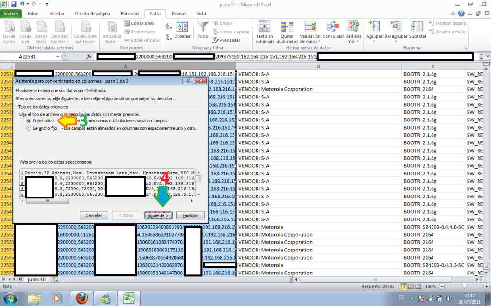The width and height of the screenshot is (491, 306).
Task: Click the Consolidar icon
Action: point(333,26)
